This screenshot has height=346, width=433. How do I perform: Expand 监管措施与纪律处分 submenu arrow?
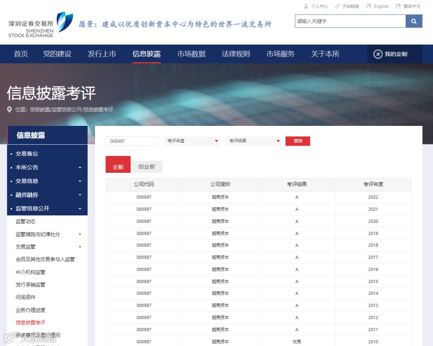tap(80, 235)
